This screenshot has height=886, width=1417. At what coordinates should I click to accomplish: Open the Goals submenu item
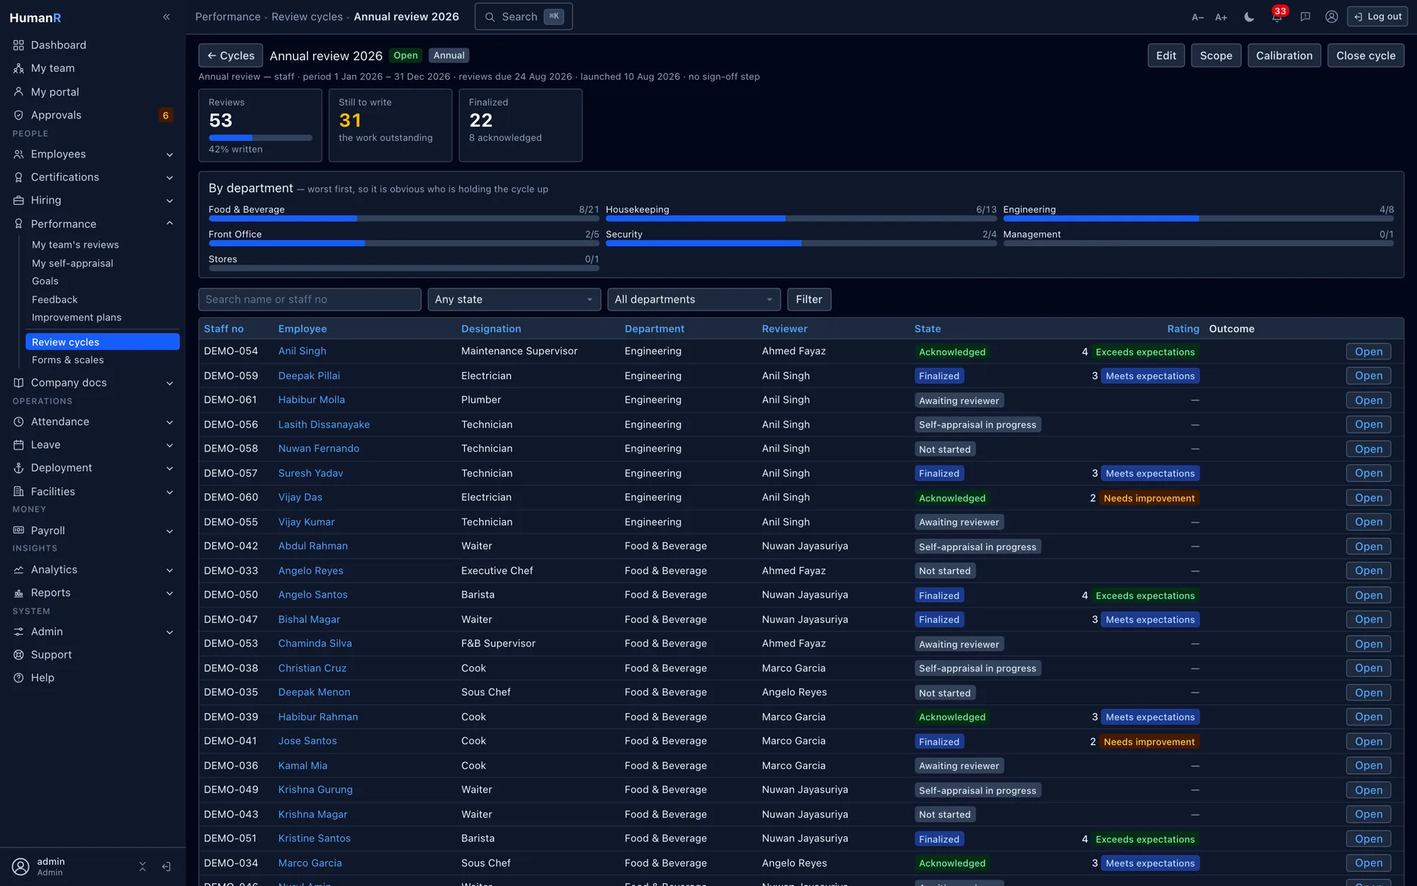(x=45, y=281)
